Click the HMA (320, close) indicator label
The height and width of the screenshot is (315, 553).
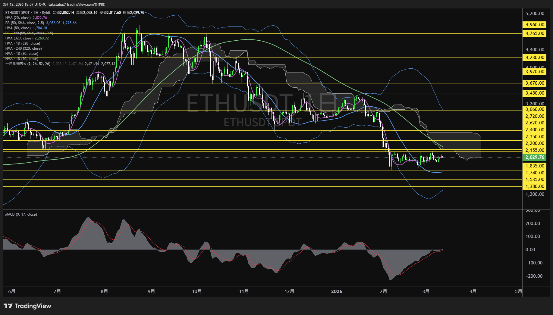[19, 38]
